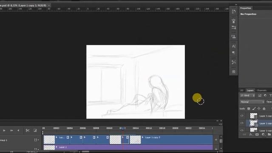Select the highlighted layer's thumbnail in Layers
The image size is (272, 153).
coord(254,123)
